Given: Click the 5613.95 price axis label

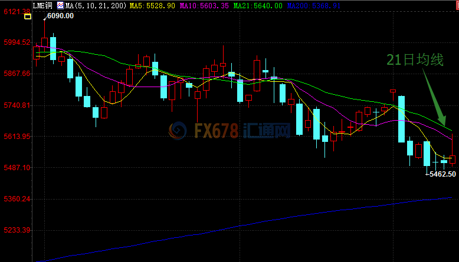Looking at the screenshot, I should pyautogui.click(x=16, y=136).
